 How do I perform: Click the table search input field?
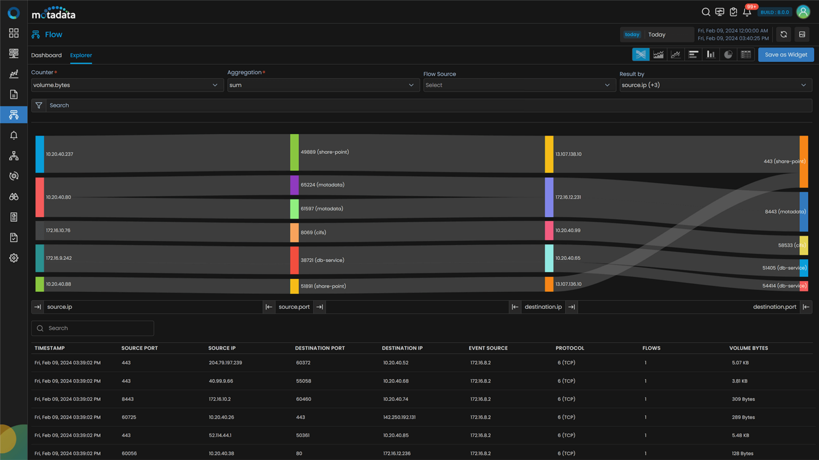click(92, 328)
